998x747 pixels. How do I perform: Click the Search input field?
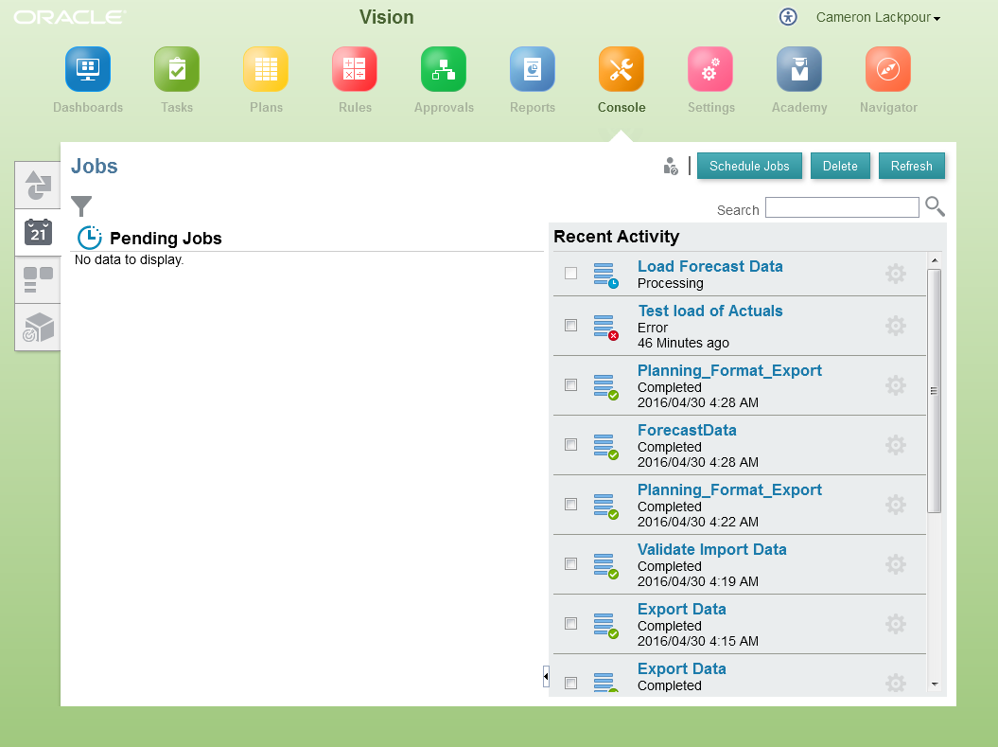(842, 207)
